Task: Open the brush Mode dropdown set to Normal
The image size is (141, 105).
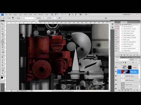Action: [28, 18]
